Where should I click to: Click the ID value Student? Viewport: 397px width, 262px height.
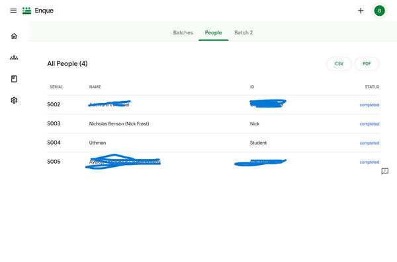258,143
